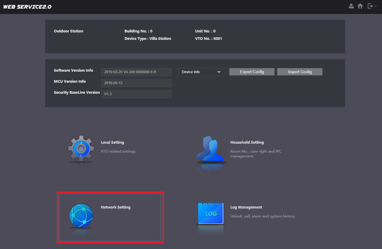Click the WEB SERVICE2.0 logo
382x249 pixels.
click(x=27, y=7)
